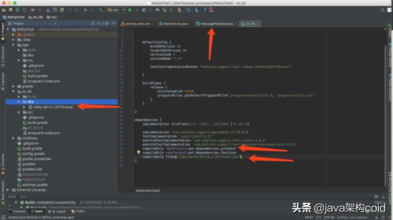
Task: Collapse the selected libs folder
Action: pos(19,102)
